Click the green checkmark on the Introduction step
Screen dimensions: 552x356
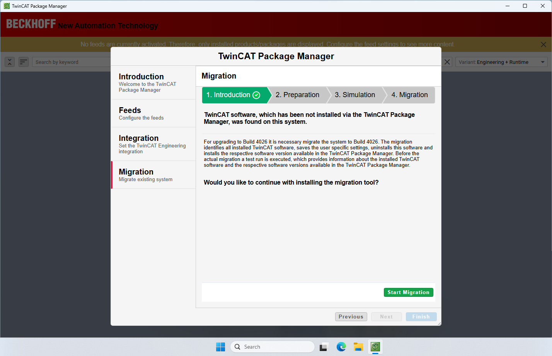[x=256, y=95]
